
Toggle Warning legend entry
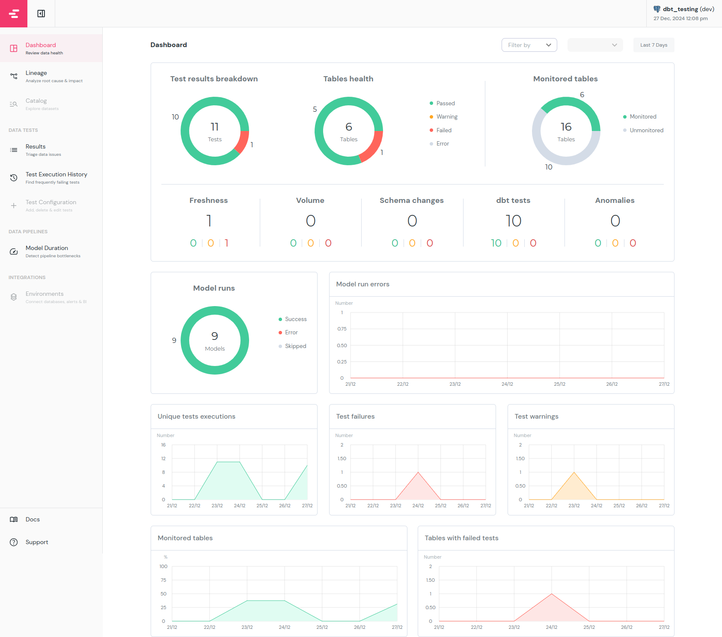[x=443, y=116]
